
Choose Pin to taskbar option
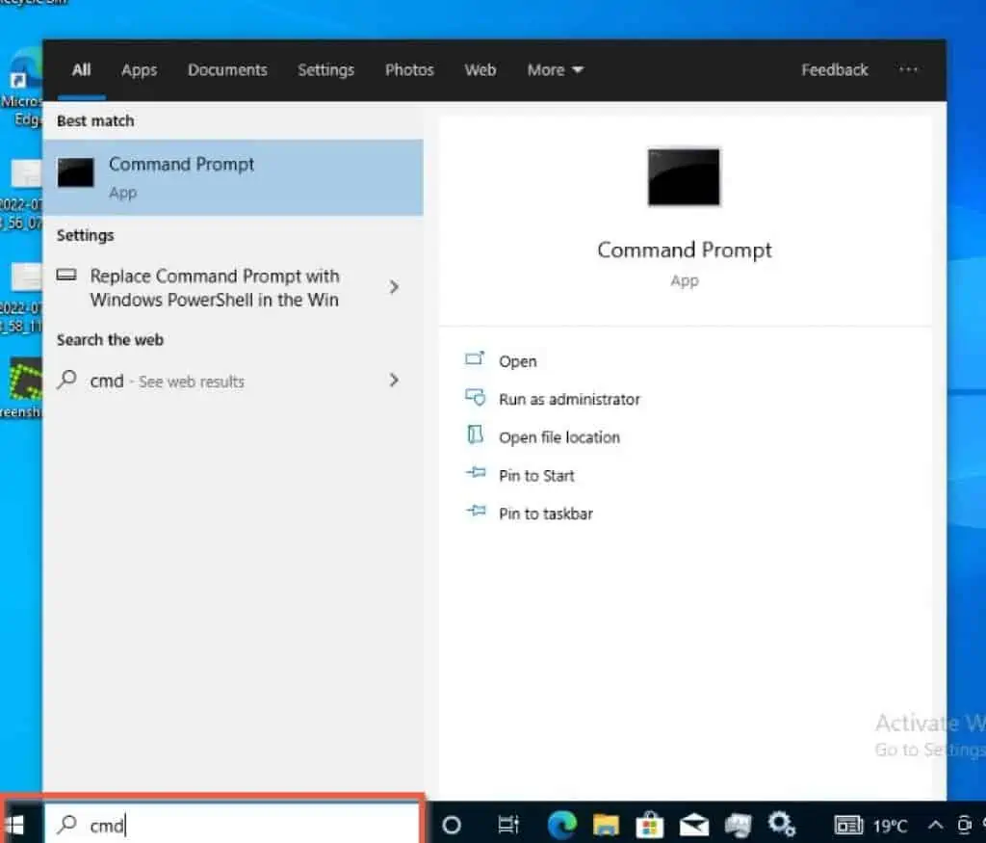coord(545,514)
